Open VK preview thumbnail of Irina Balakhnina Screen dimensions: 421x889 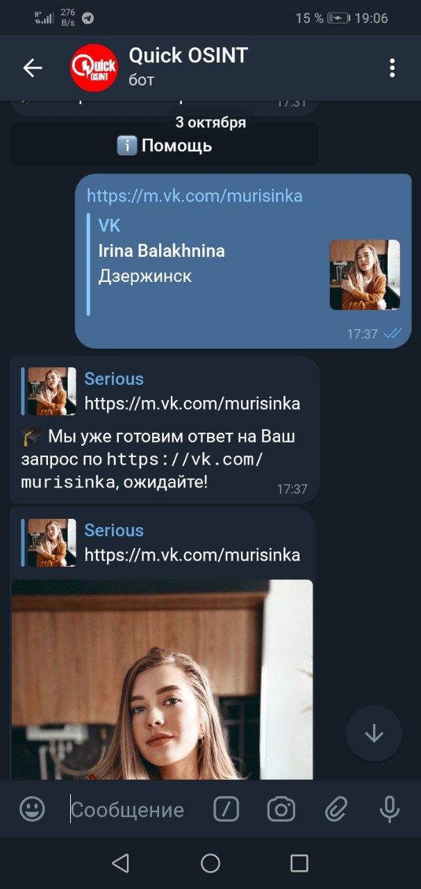(x=365, y=275)
